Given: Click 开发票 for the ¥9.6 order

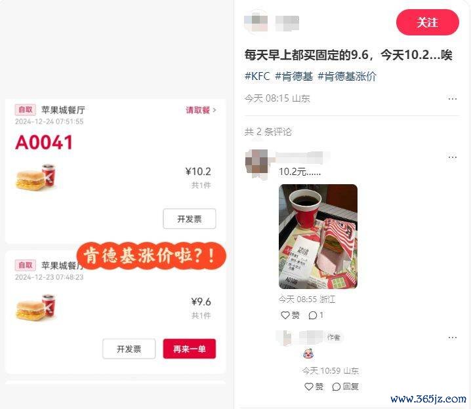Looking at the screenshot, I should point(129,349).
